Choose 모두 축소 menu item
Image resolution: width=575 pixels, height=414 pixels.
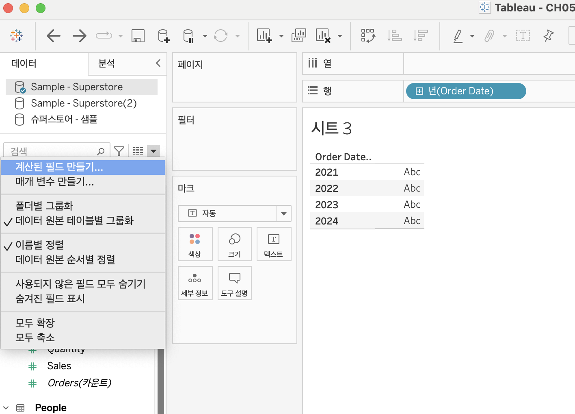83,338
